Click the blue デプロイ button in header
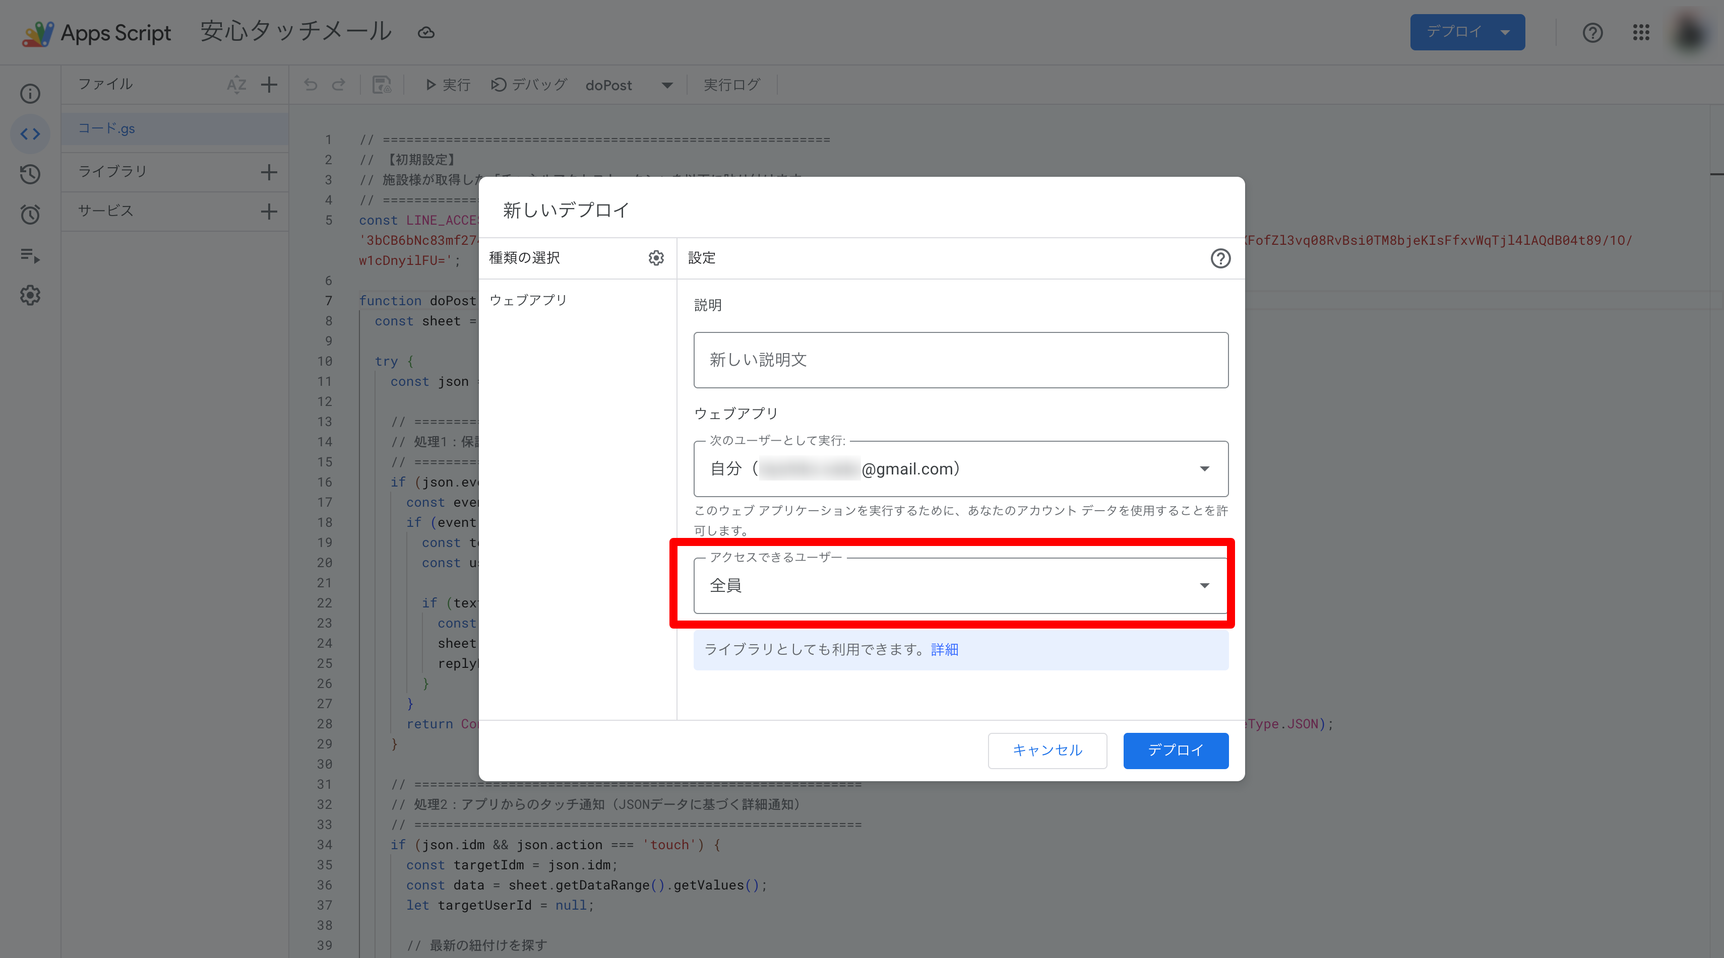 (x=1467, y=32)
